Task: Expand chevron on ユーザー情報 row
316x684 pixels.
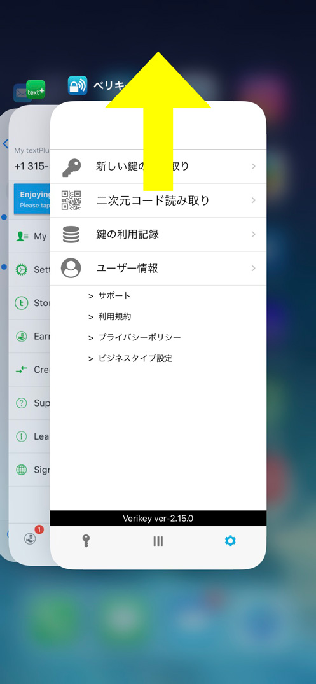Action: [x=254, y=268]
